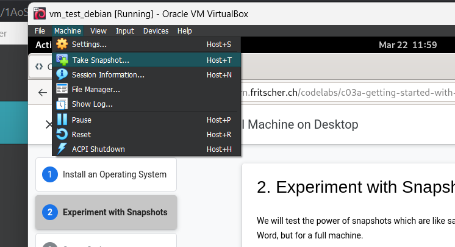Click the Session Information info icon
The width and height of the screenshot is (455, 247).
(x=62, y=74)
